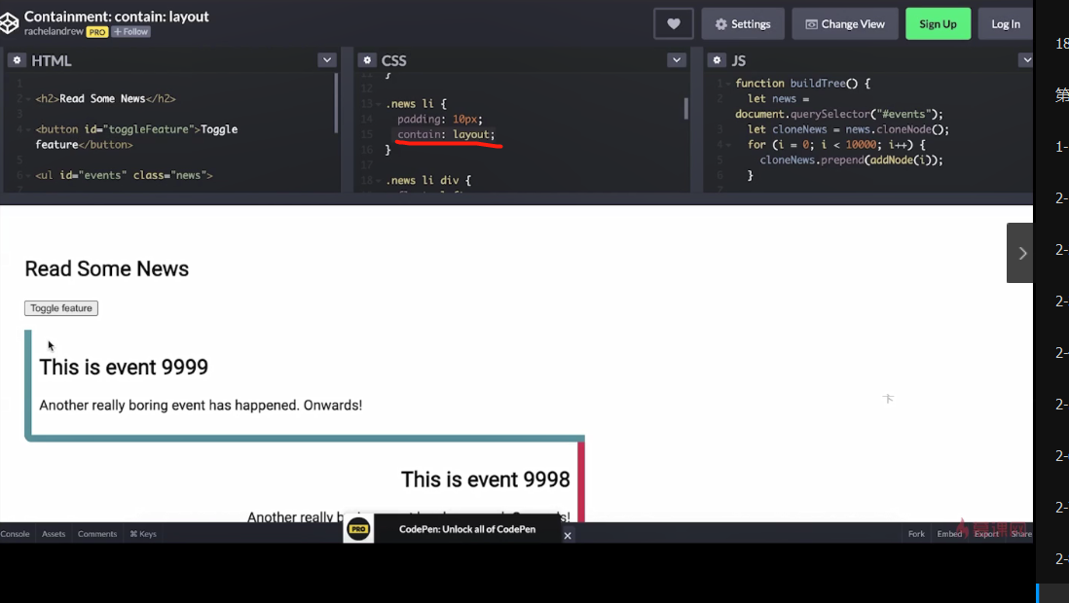This screenshot has height=603, width=1069.
Task: Click the Unlock all of CodePen message
Action: tap(467, 529)
